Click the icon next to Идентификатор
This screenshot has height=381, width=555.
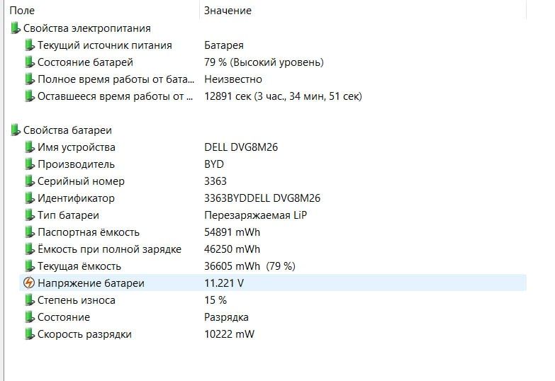click(x=29, y=198)
